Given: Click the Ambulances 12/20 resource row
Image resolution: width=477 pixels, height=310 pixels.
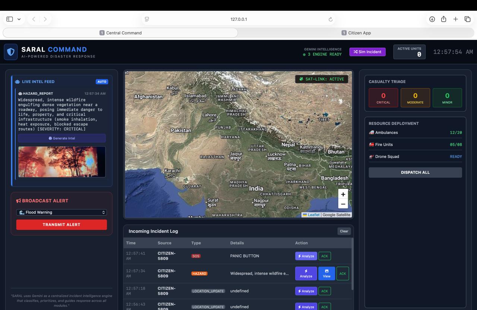Looking at the screenshot, I should (415, 133).
